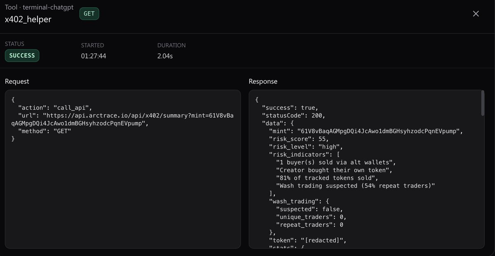
Task: Click the "repeat_traders": 0 line
Action: [309, 225]
